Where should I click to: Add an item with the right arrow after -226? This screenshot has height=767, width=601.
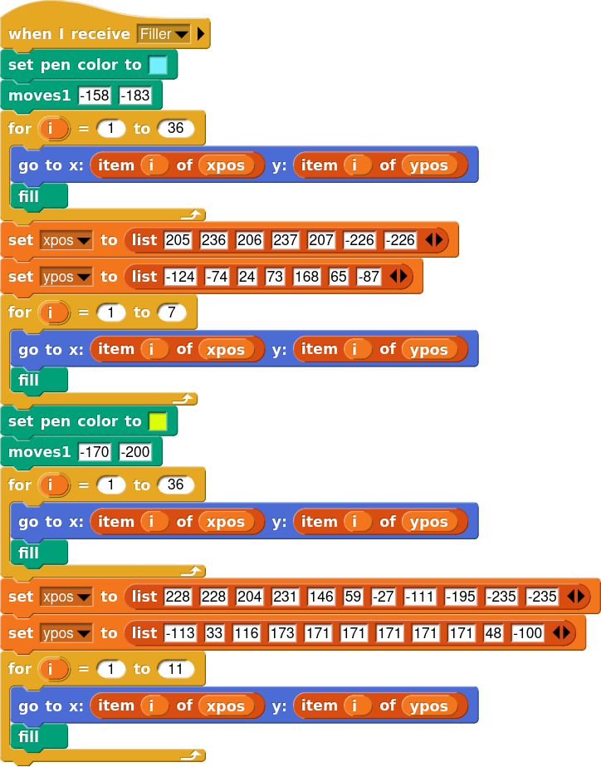point(441,240)
